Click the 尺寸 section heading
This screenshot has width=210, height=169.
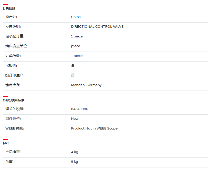tap(6, 144)
